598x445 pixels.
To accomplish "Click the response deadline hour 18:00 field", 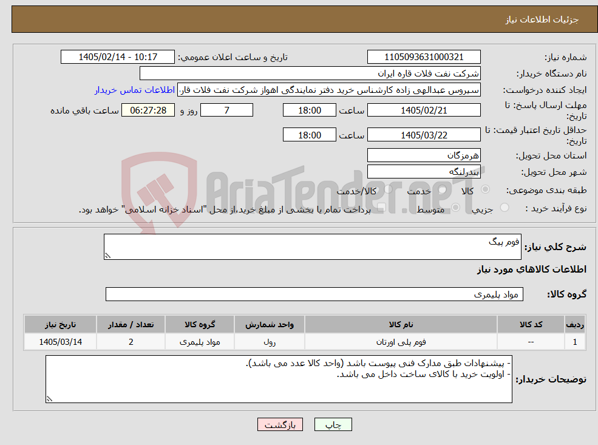I will 309,110.
